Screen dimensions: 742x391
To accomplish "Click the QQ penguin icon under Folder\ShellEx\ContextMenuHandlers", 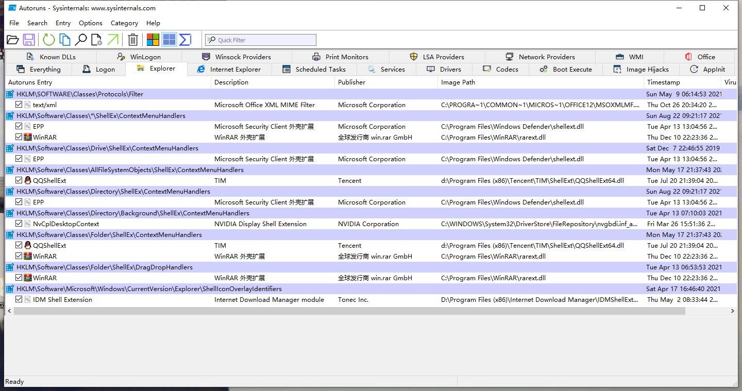I will (28, 245).
